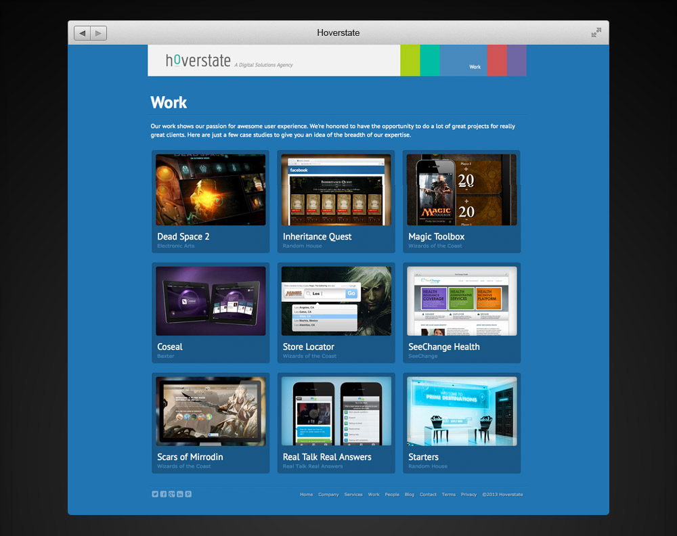Click the browser forward arrow button
The image size is (677, 536).
[x=98, y=33]
